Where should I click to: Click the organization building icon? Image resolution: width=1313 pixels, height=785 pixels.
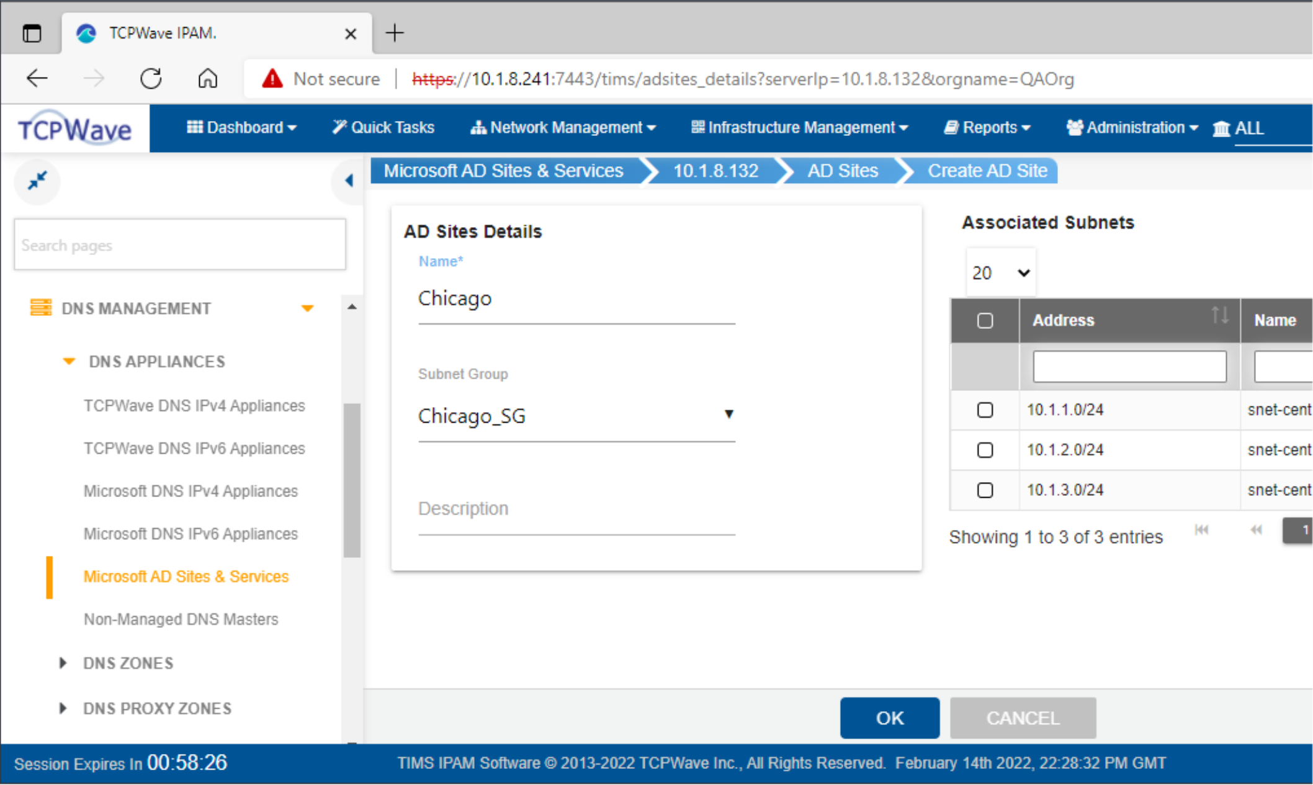point(1221,128)
